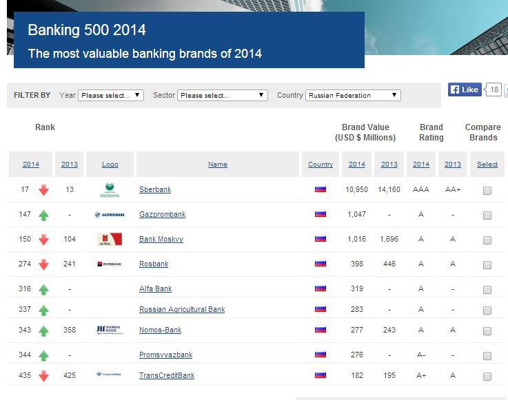The height and width of the screenshot is (400, 508).
Task: Tick the Bank Moskvy compare checkbox
Action: [487, 240]
